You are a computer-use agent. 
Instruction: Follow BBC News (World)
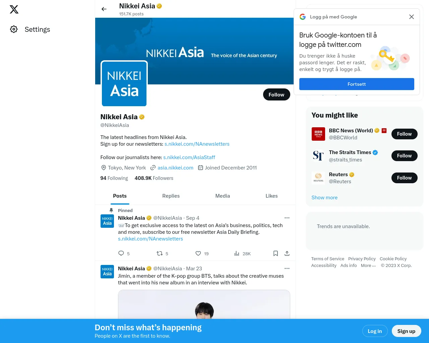point(404,134)
